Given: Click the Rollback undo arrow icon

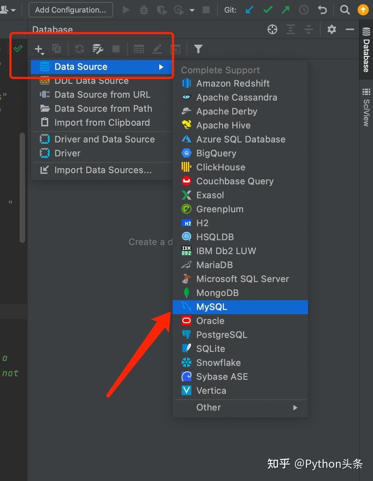Looking at the screenshot, I should coord(322,10).
